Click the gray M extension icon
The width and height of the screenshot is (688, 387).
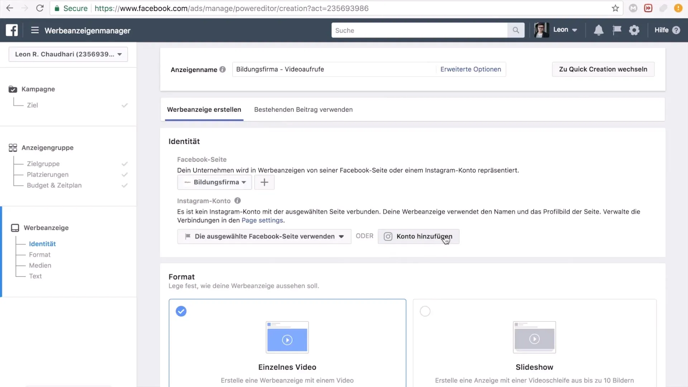pyautogui.click(x=633, y=8)
